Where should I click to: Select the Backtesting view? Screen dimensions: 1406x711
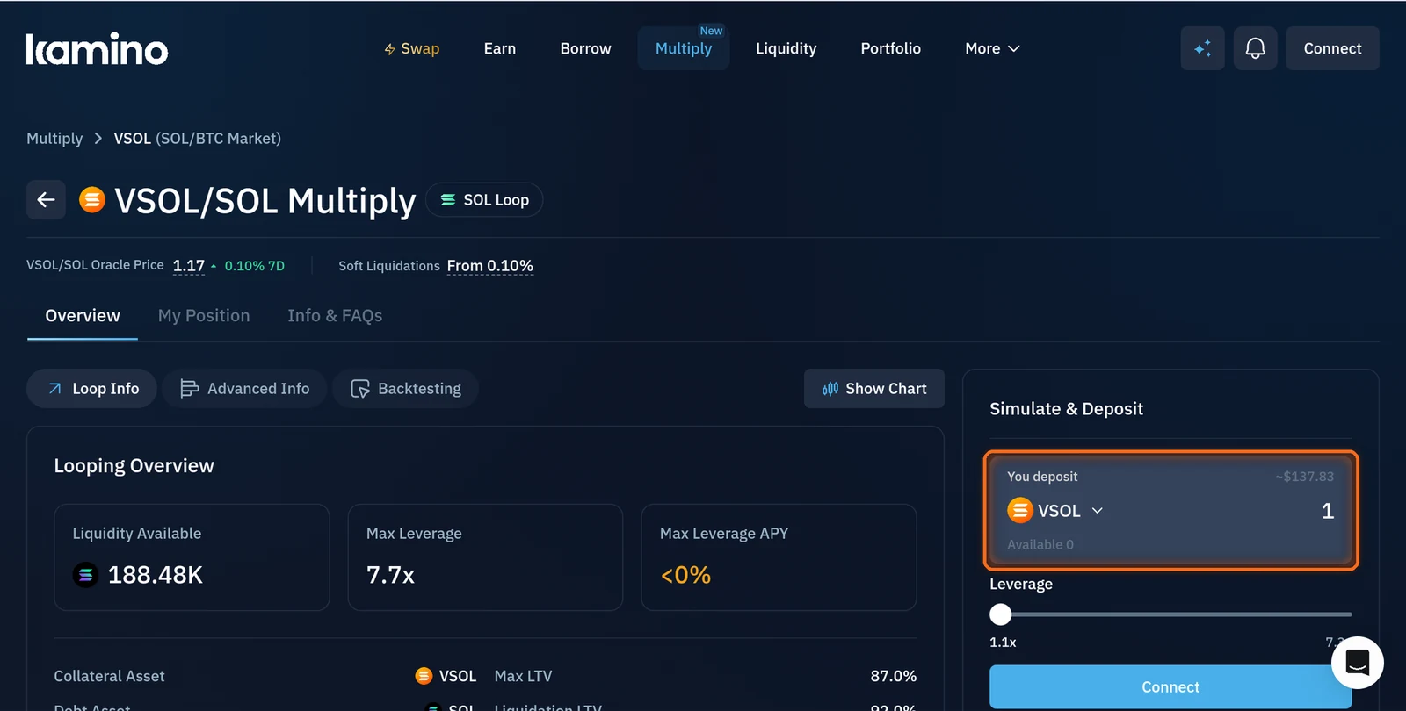(405, 388)
